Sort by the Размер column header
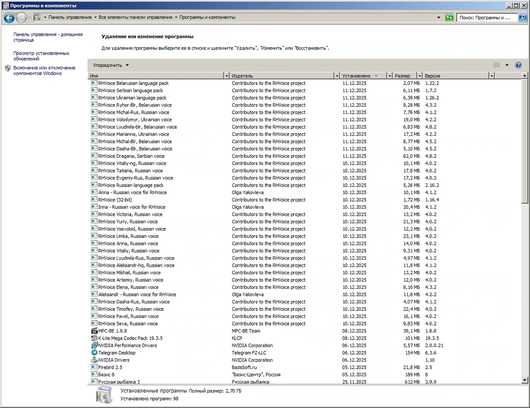 (405, 76)
